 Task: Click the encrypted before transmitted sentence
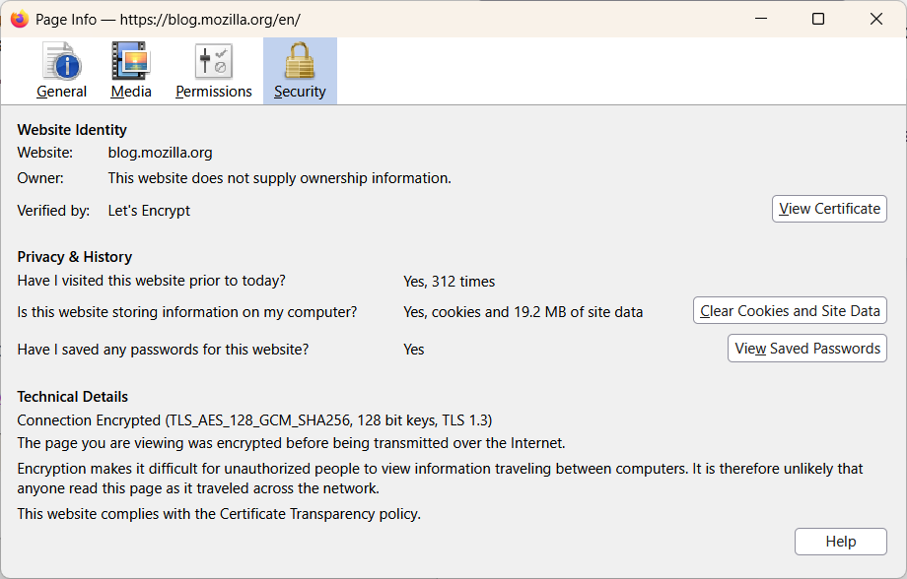coord(291,443)
